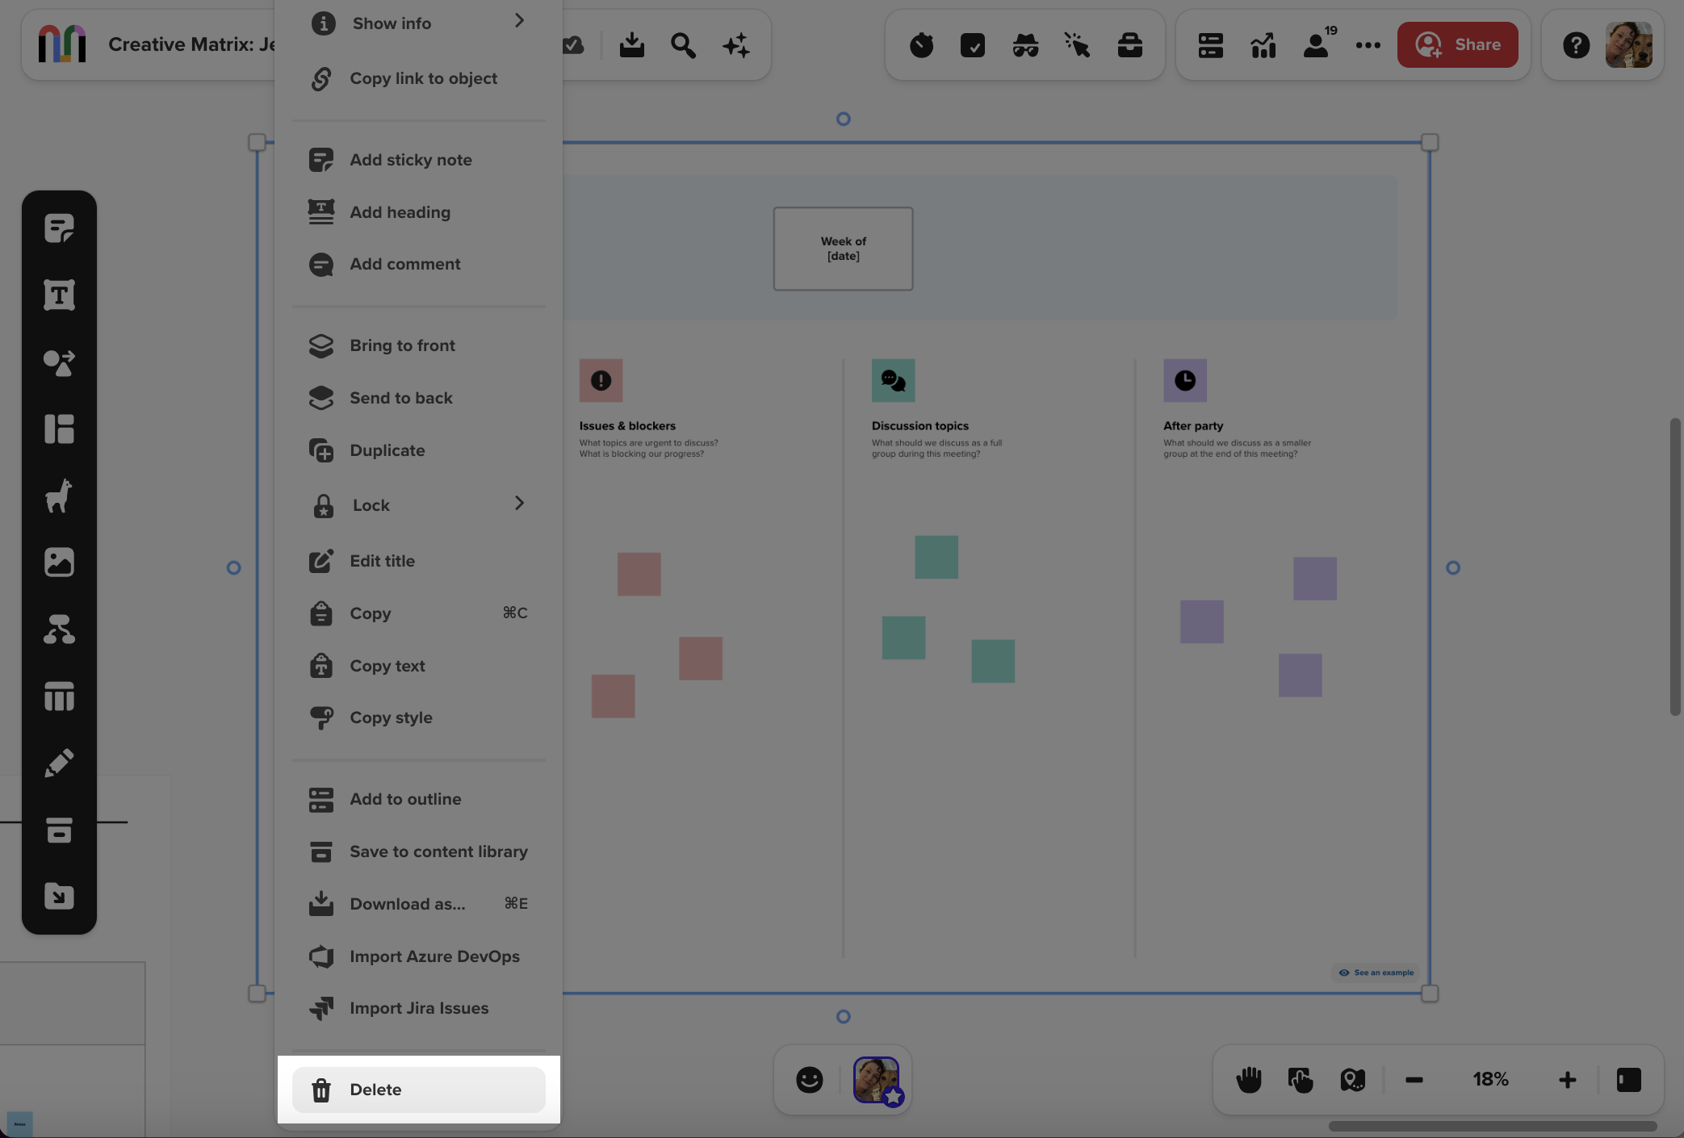Start the timer with the stopwatch icon
1684x1138 pixels.
click(x=920, y=45)
